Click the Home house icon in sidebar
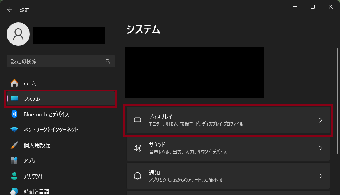Image resolution: width=340 pixels, height=195 pixels. coord(14,83)
